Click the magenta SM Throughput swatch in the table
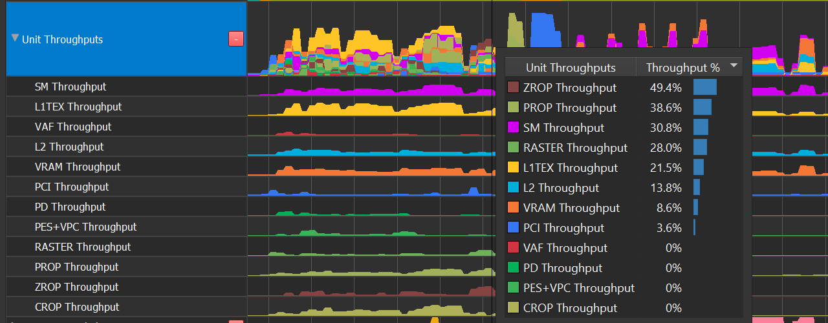This screenshot has width=828, height=323. [513, 128]
